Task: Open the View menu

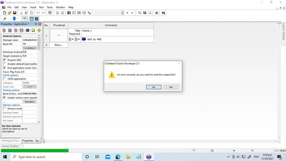Action: tap(24, 7)
